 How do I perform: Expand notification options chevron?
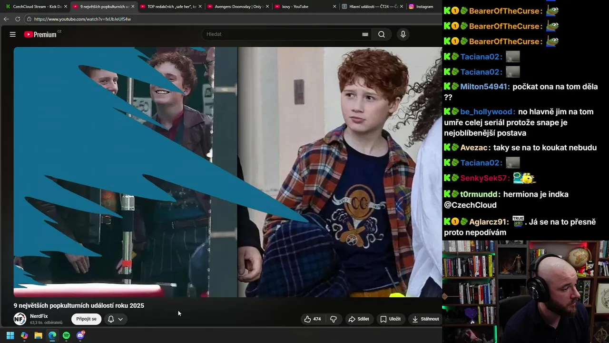click(x=121, y=319)
